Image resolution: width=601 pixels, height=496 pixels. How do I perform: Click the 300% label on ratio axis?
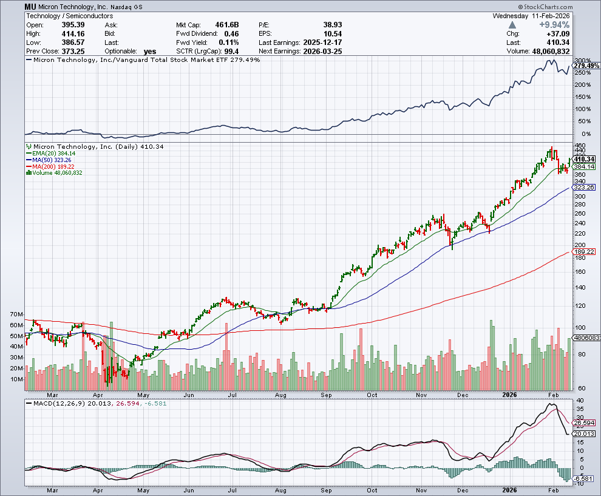(x=583, y=61)
